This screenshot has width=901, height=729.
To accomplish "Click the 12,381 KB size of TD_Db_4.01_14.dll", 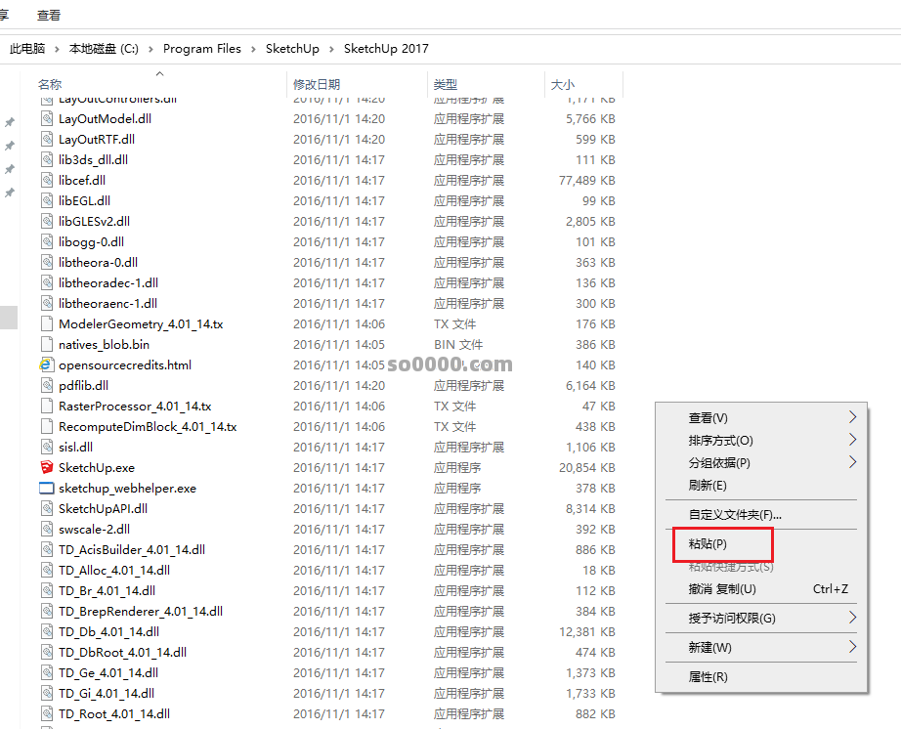I will point(586,632).
